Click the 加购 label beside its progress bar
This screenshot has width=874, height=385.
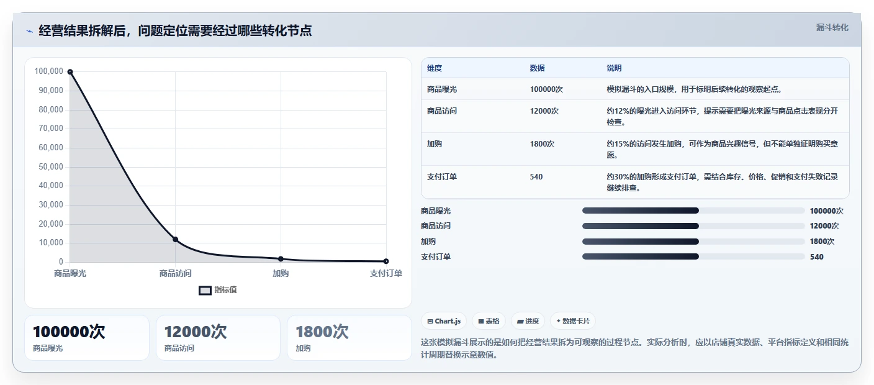click(x=428, y=242)
